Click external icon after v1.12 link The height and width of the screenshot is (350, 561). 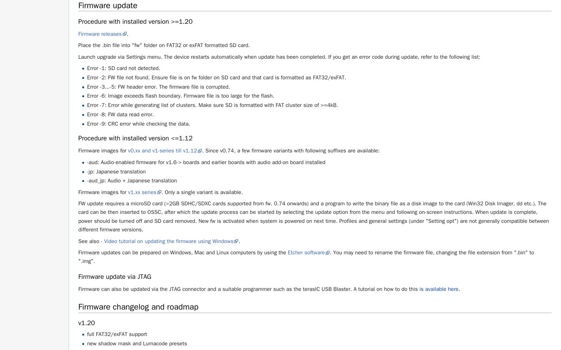[200, 151]
